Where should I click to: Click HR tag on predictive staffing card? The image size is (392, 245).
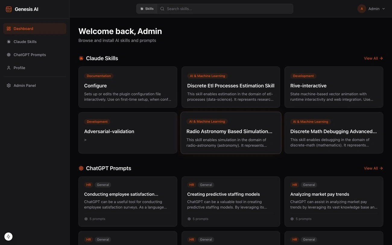(x=192, y=185)
